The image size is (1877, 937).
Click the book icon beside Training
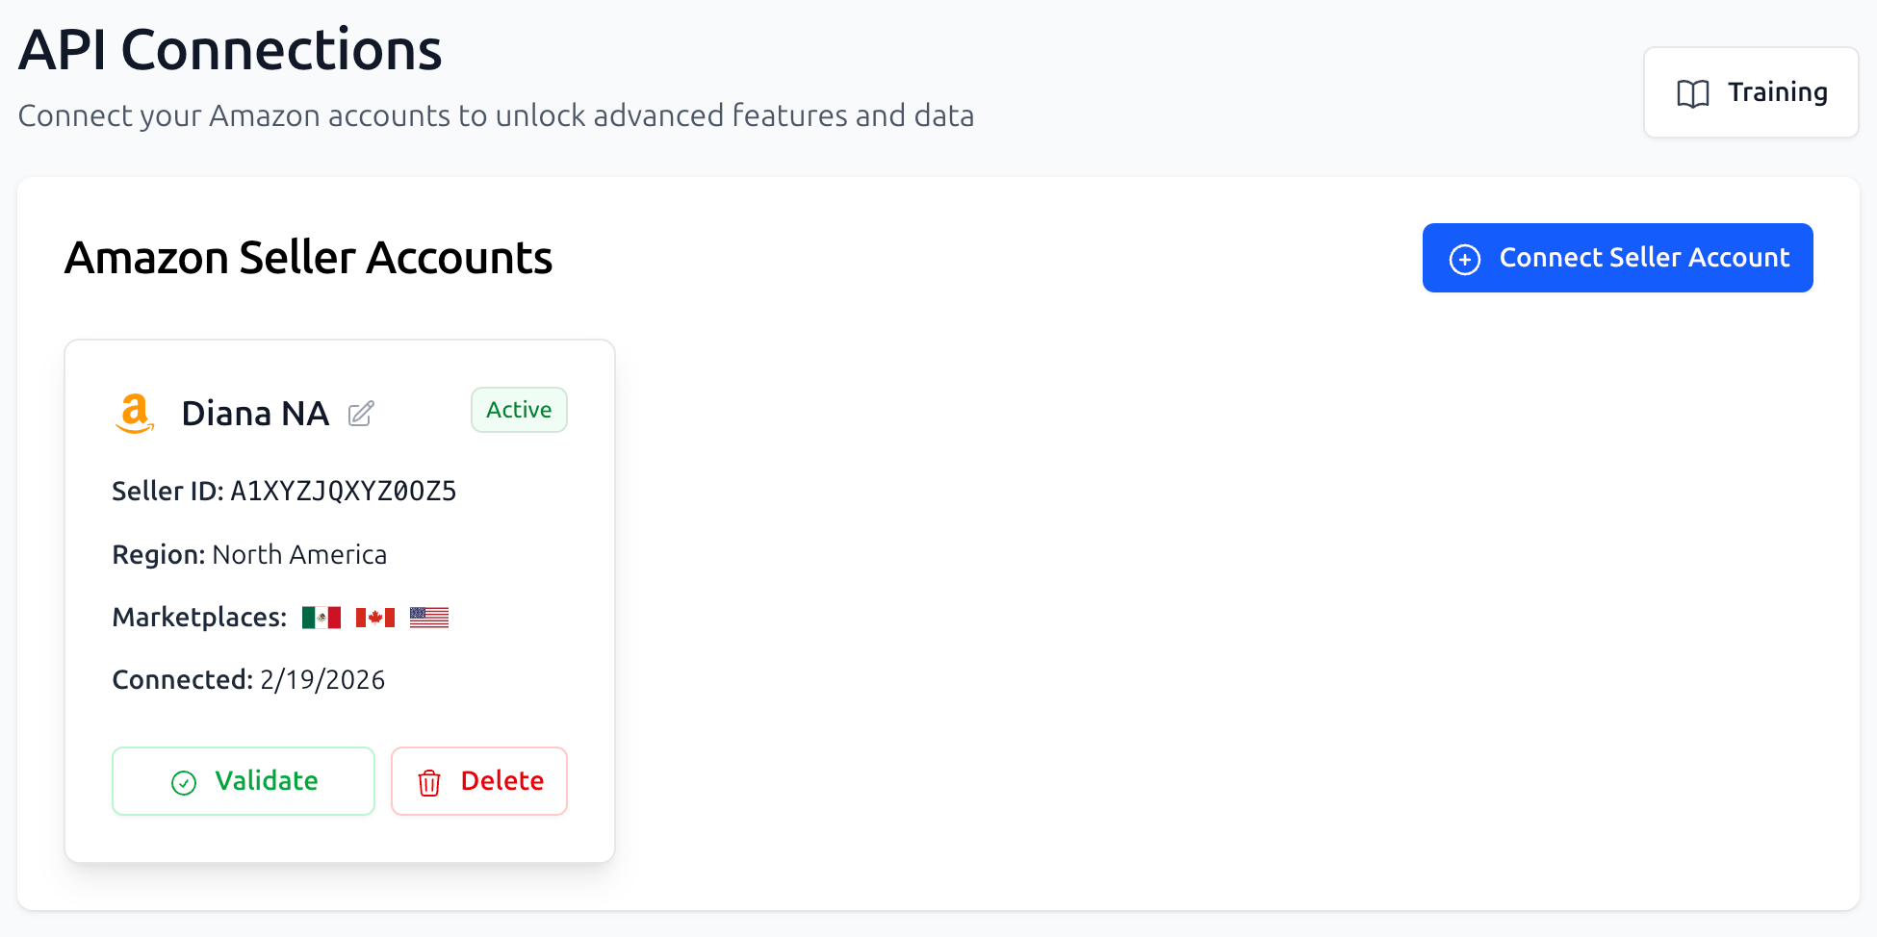point(1692,91)
